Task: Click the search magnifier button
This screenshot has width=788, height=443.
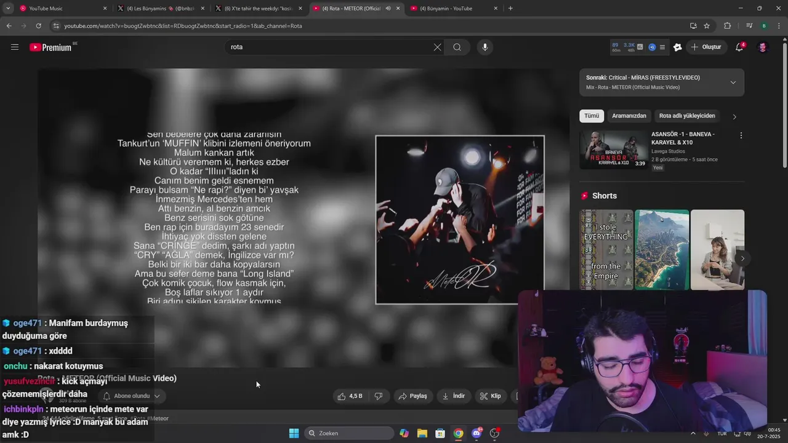Action: 457,47
